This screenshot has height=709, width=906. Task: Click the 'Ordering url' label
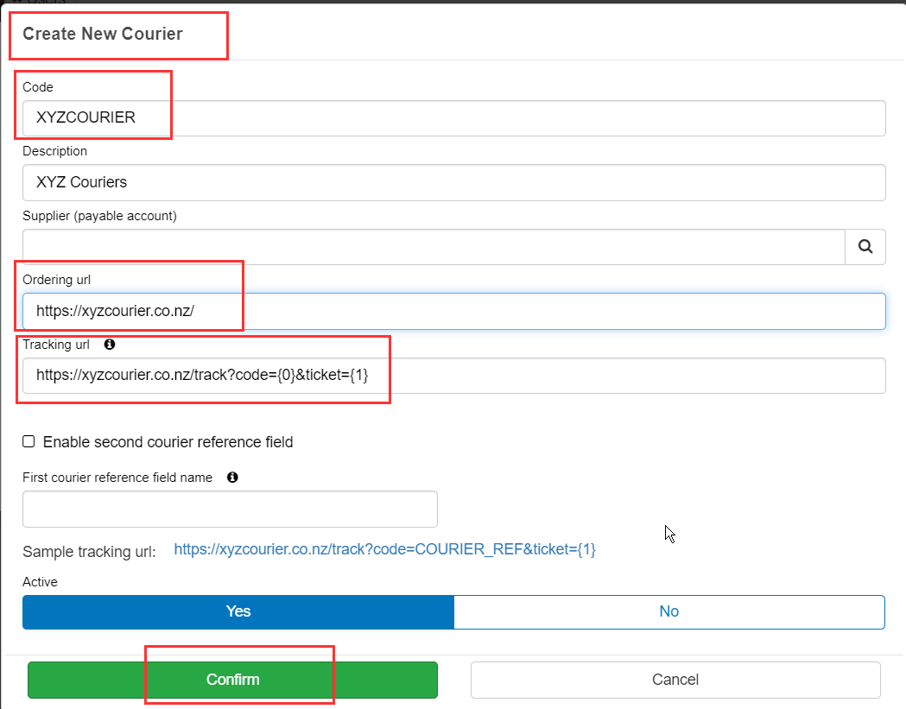[57, 280]
